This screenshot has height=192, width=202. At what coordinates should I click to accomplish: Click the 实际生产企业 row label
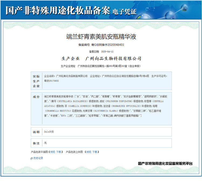tap(36, 81)
